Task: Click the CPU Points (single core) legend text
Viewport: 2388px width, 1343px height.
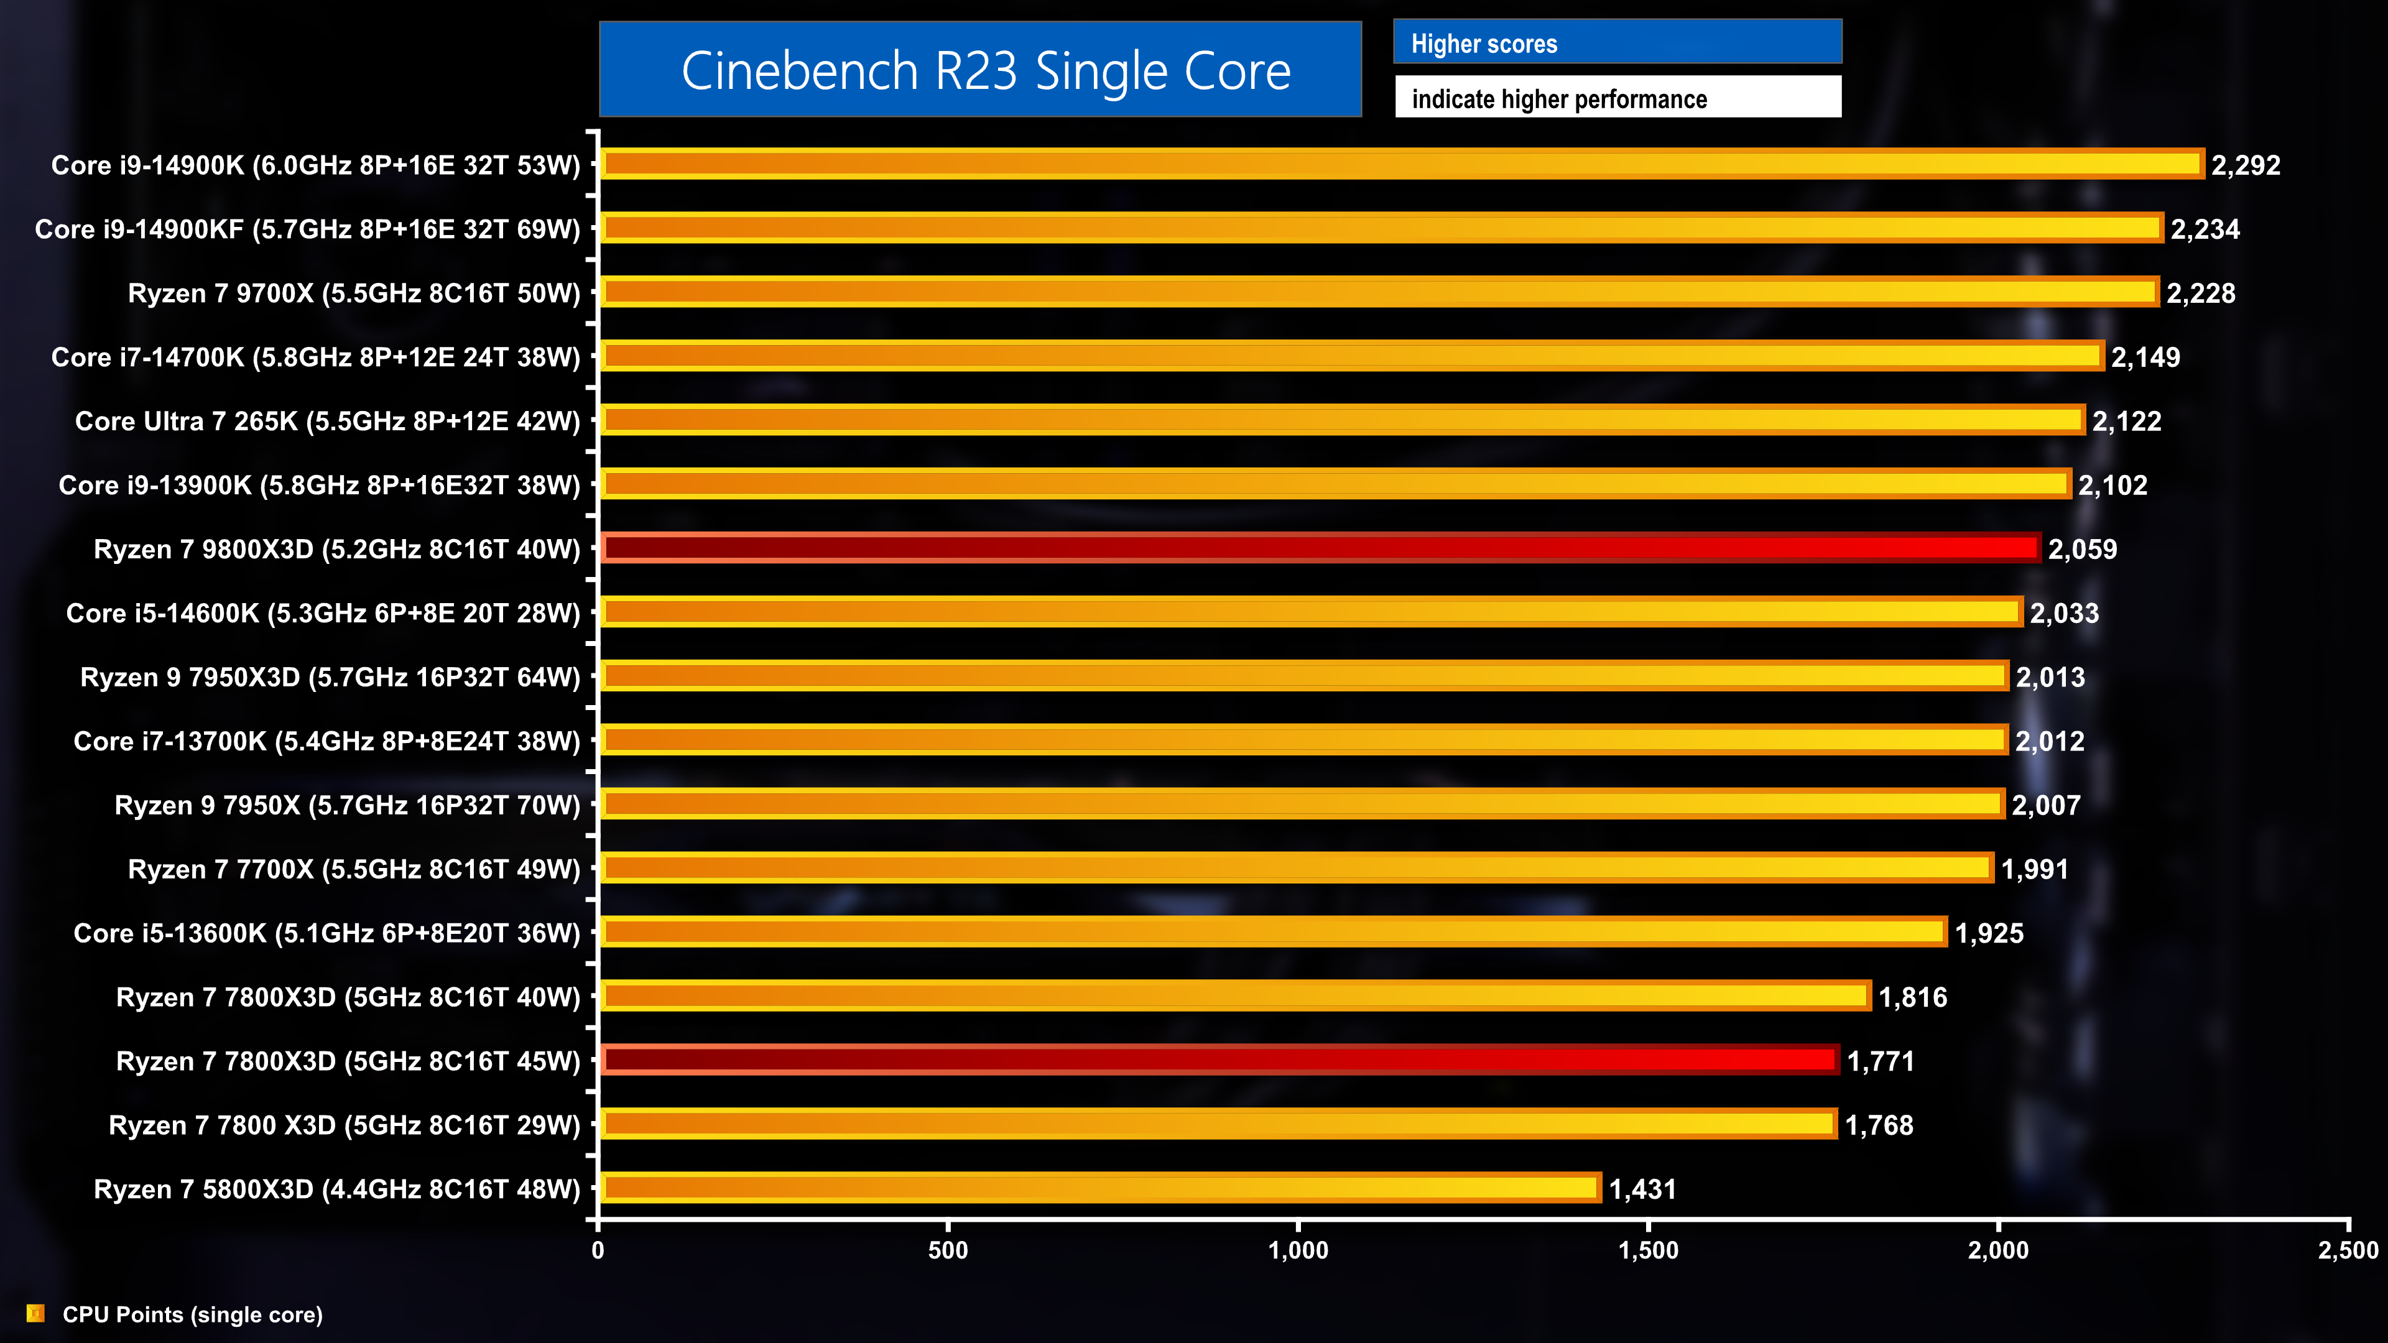Action: (x=192, y=1314)
